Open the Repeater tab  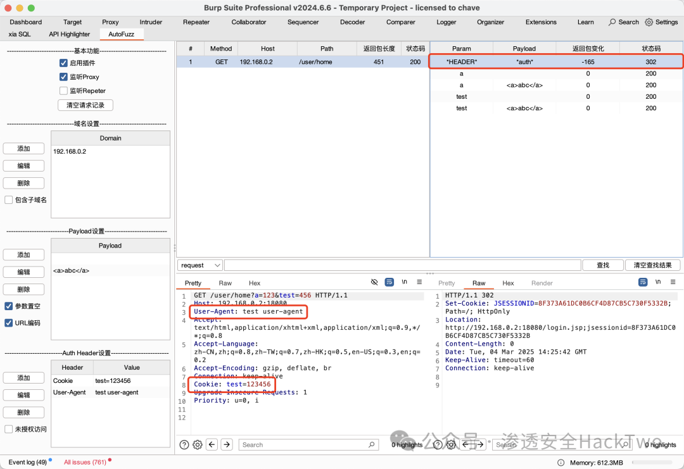click(196, 22)
